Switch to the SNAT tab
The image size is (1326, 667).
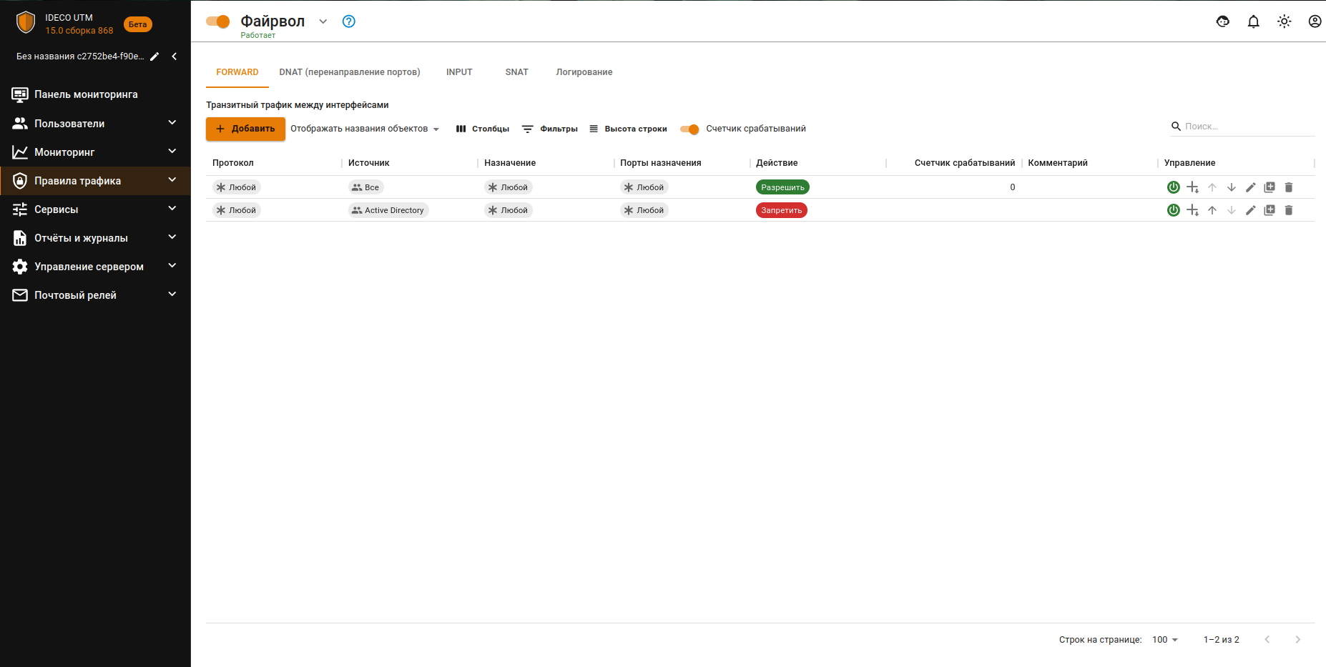click(516, 72)
